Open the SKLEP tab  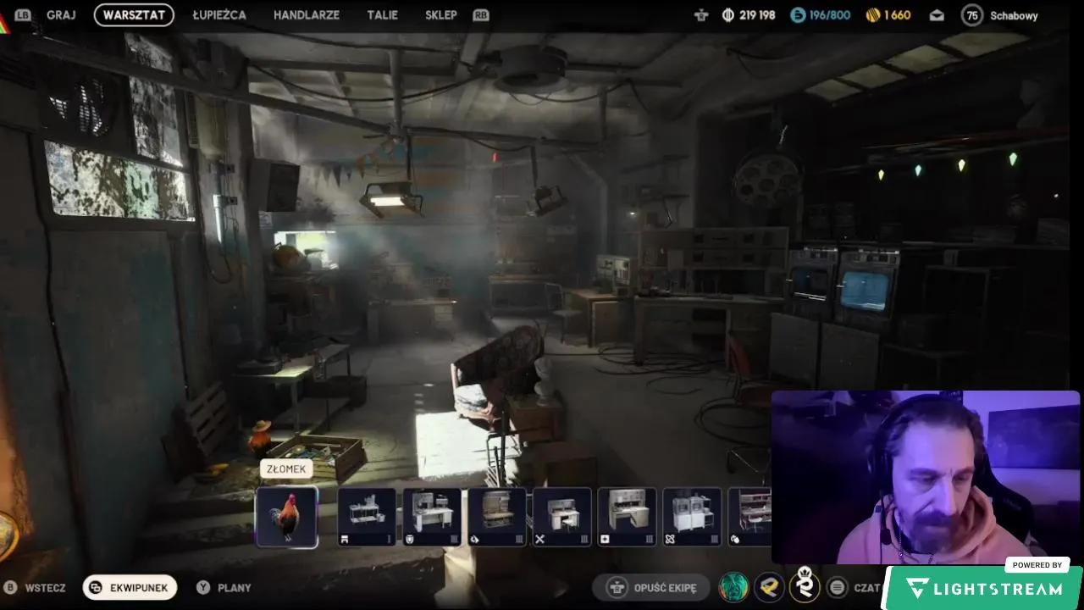click(441, 15)
